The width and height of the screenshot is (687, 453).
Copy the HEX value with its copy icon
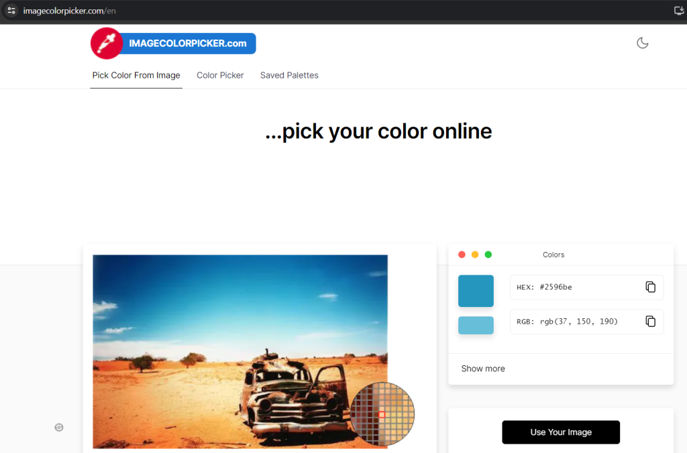point(651,287)
